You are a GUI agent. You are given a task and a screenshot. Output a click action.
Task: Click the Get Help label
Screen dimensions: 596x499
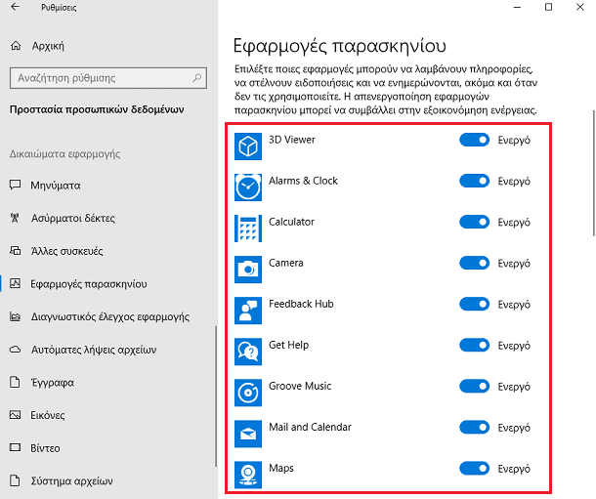click(x=288, y=345)
